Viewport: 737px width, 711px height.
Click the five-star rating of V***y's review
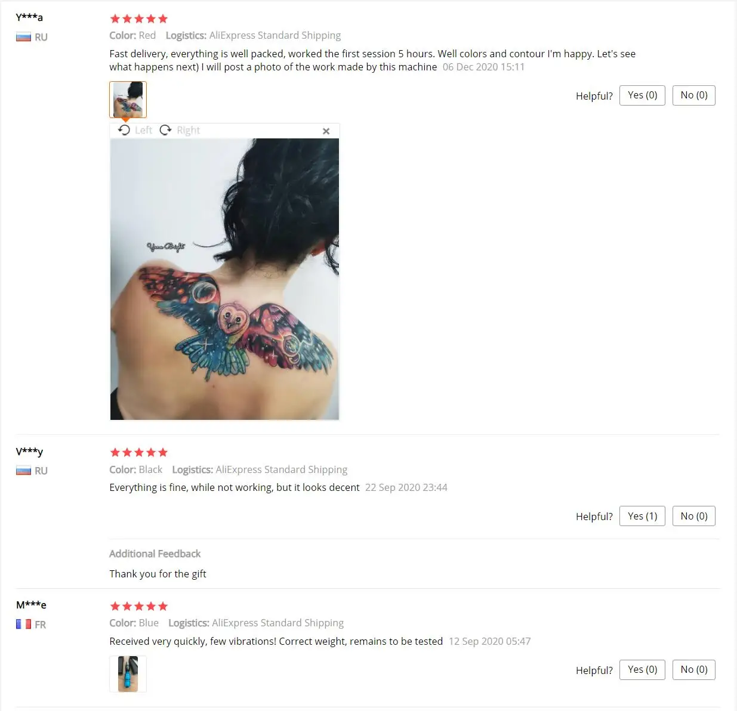coord(139,452)
